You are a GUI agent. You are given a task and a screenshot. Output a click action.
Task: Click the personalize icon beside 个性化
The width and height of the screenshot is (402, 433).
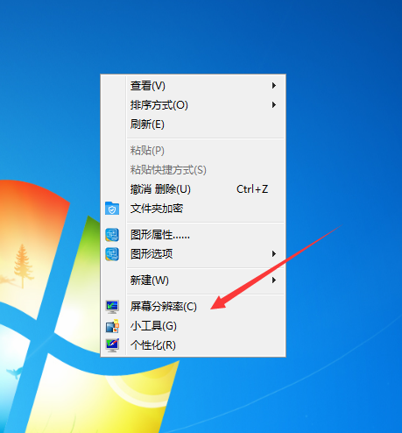(x=112, y=345)
